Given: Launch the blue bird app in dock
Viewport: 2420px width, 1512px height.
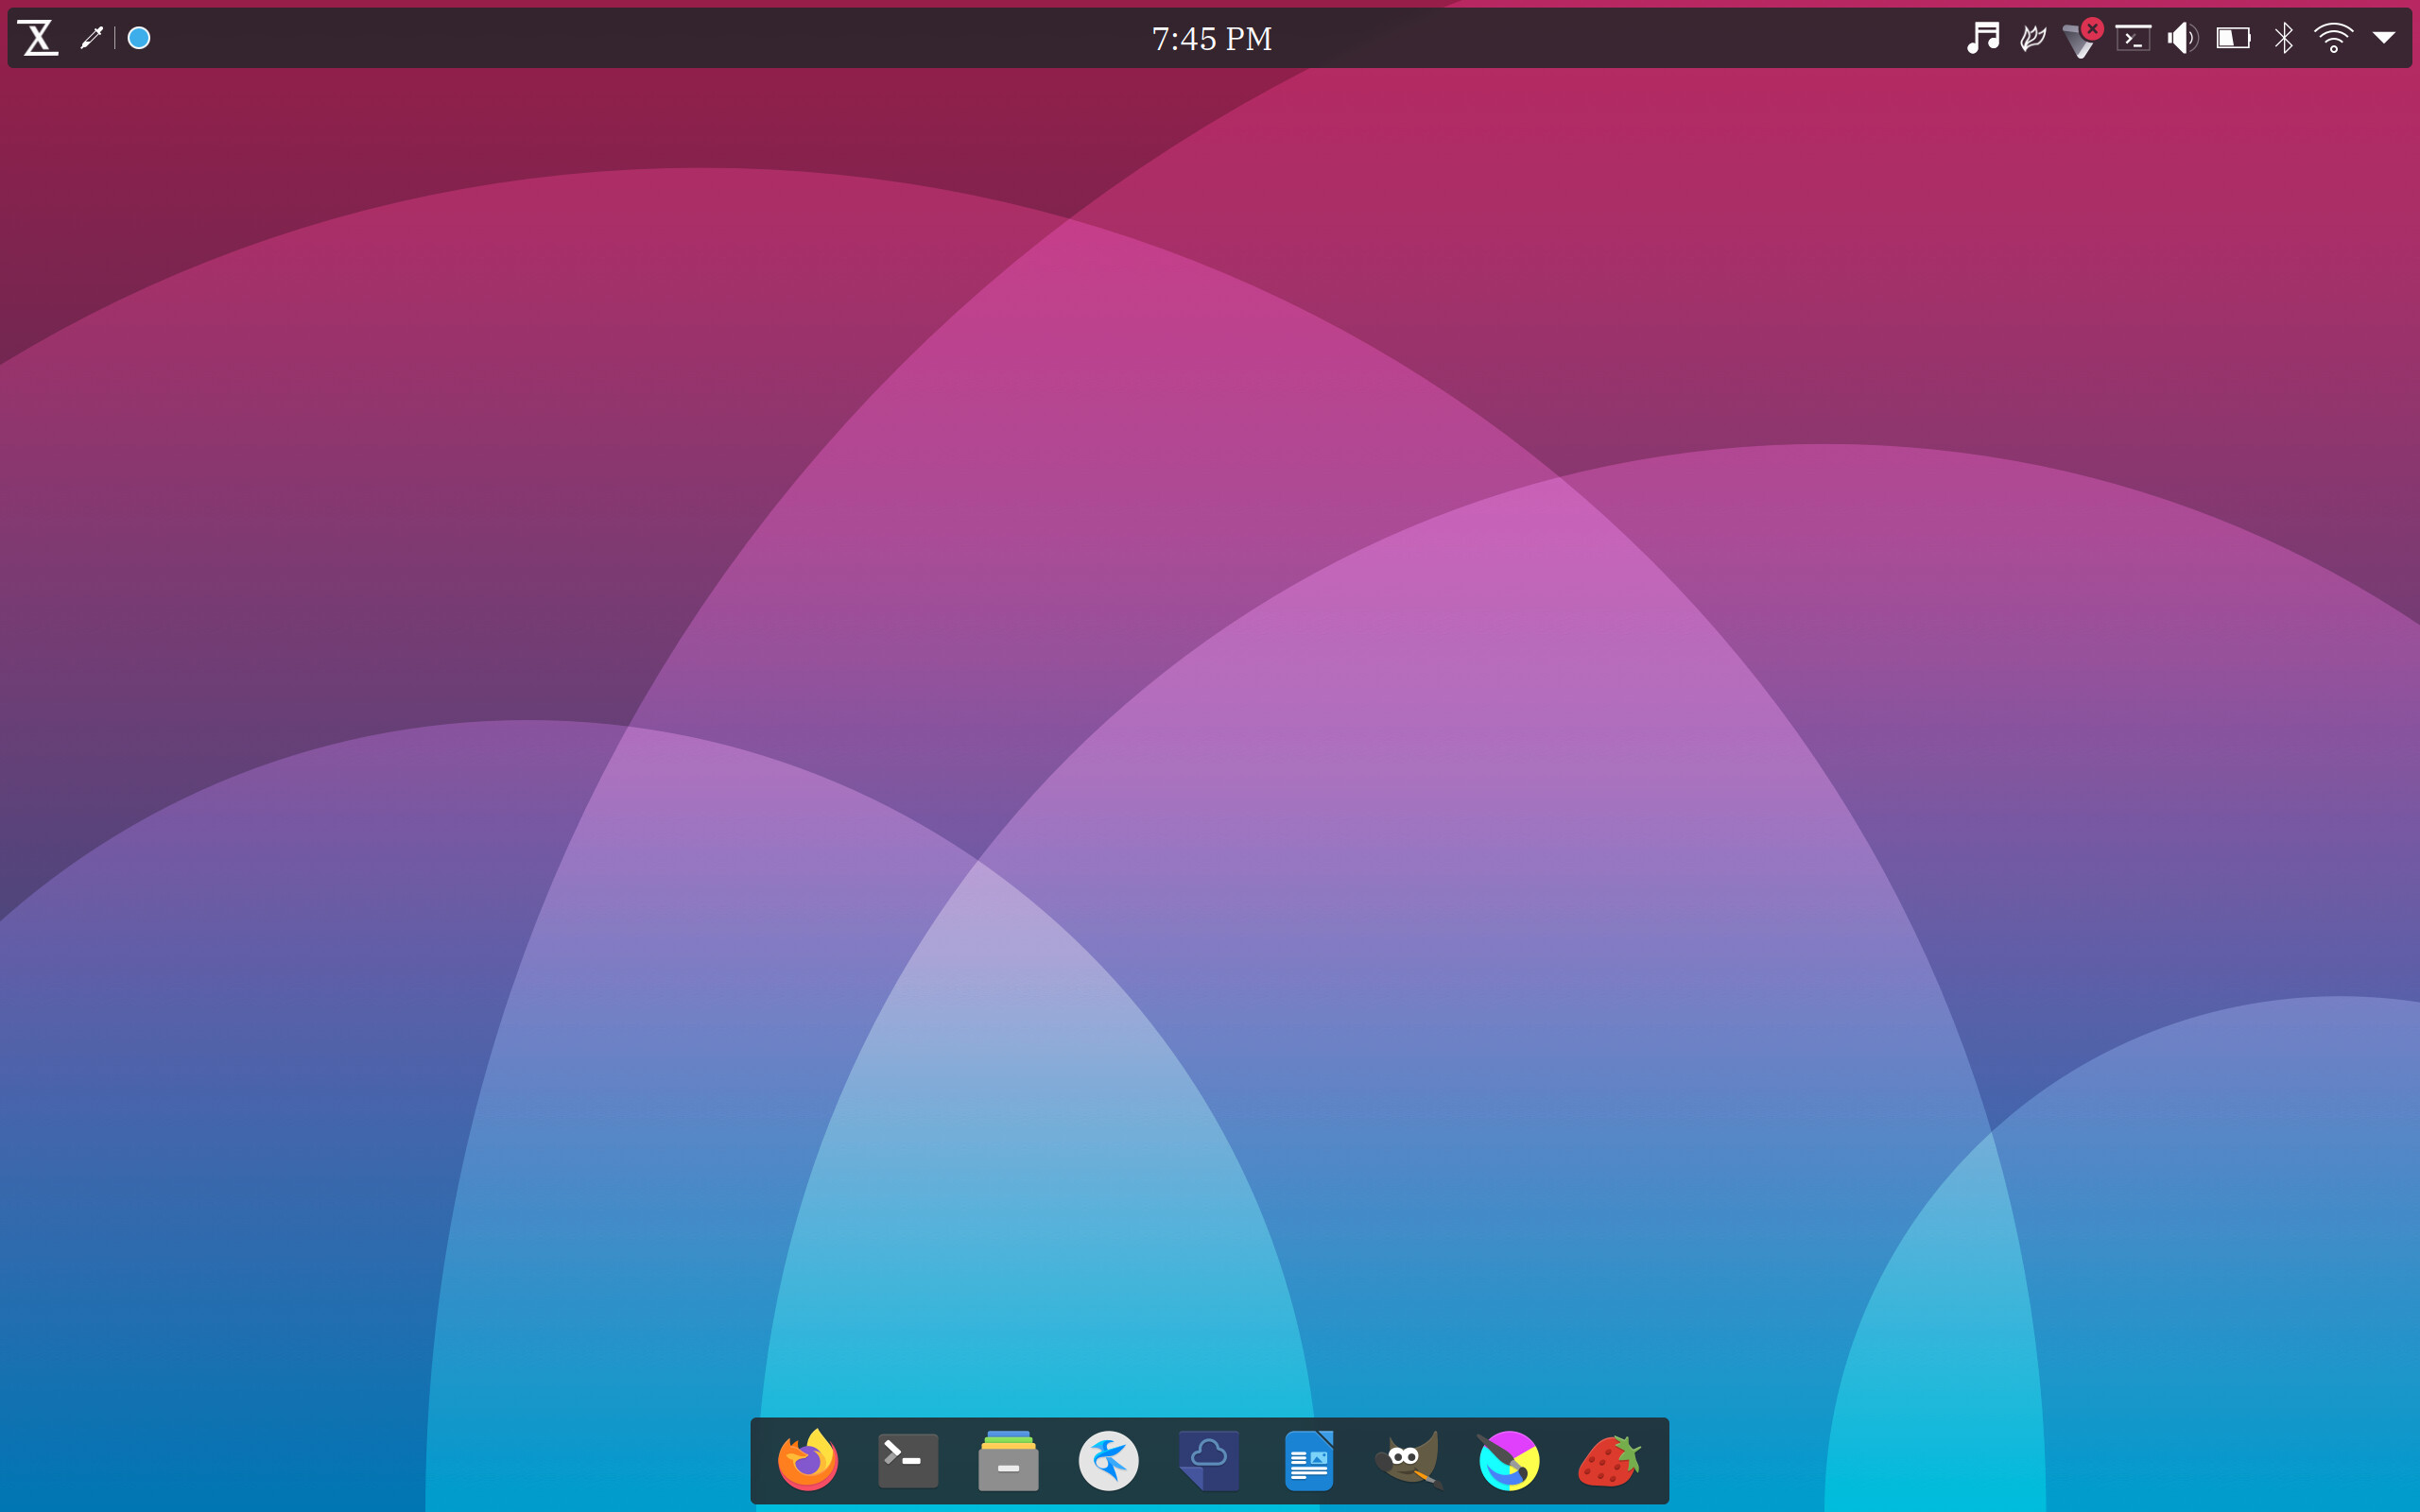Looking at the screenshot, I should coord(1108,1460).
